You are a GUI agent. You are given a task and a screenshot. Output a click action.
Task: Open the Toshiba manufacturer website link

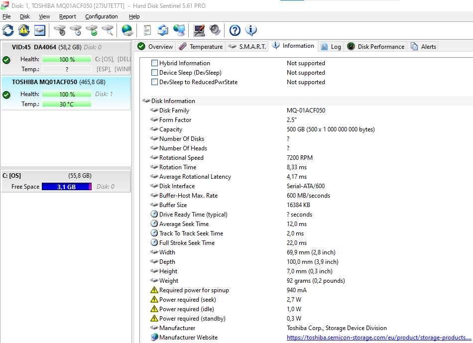click(x=379, y=337)
